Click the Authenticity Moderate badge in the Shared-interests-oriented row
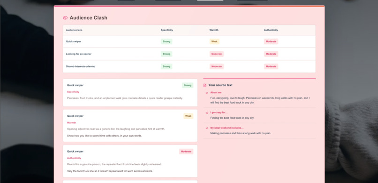Screen dimensions: 378x183 coord(271,66)
